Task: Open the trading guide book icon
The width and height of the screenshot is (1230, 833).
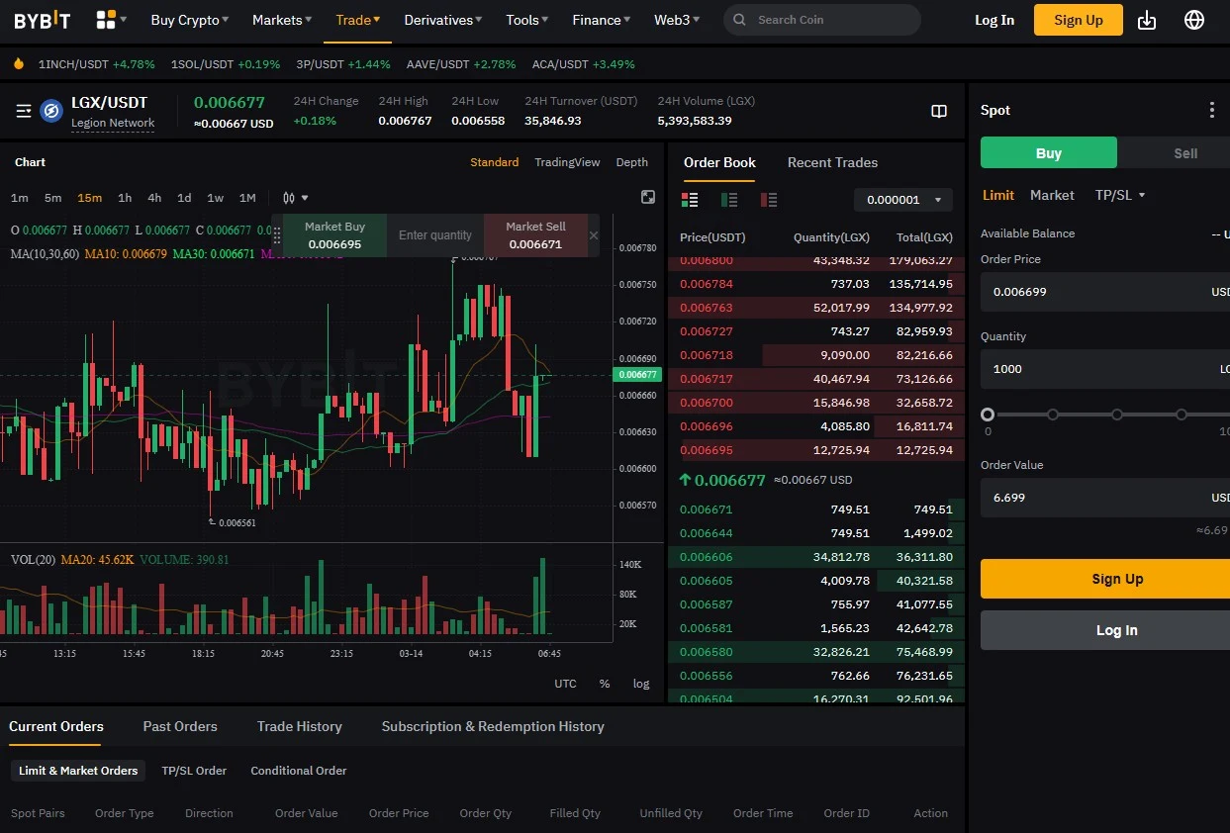Action: [x=939, y=111]
